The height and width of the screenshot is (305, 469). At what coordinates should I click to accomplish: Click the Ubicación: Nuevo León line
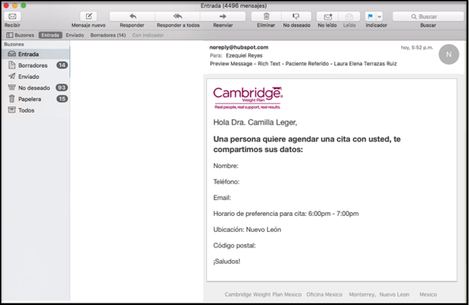[247, 230]
